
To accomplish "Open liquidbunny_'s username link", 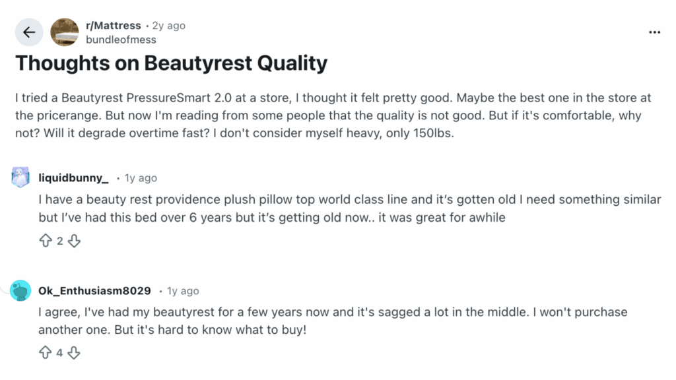I will [74, 177].
